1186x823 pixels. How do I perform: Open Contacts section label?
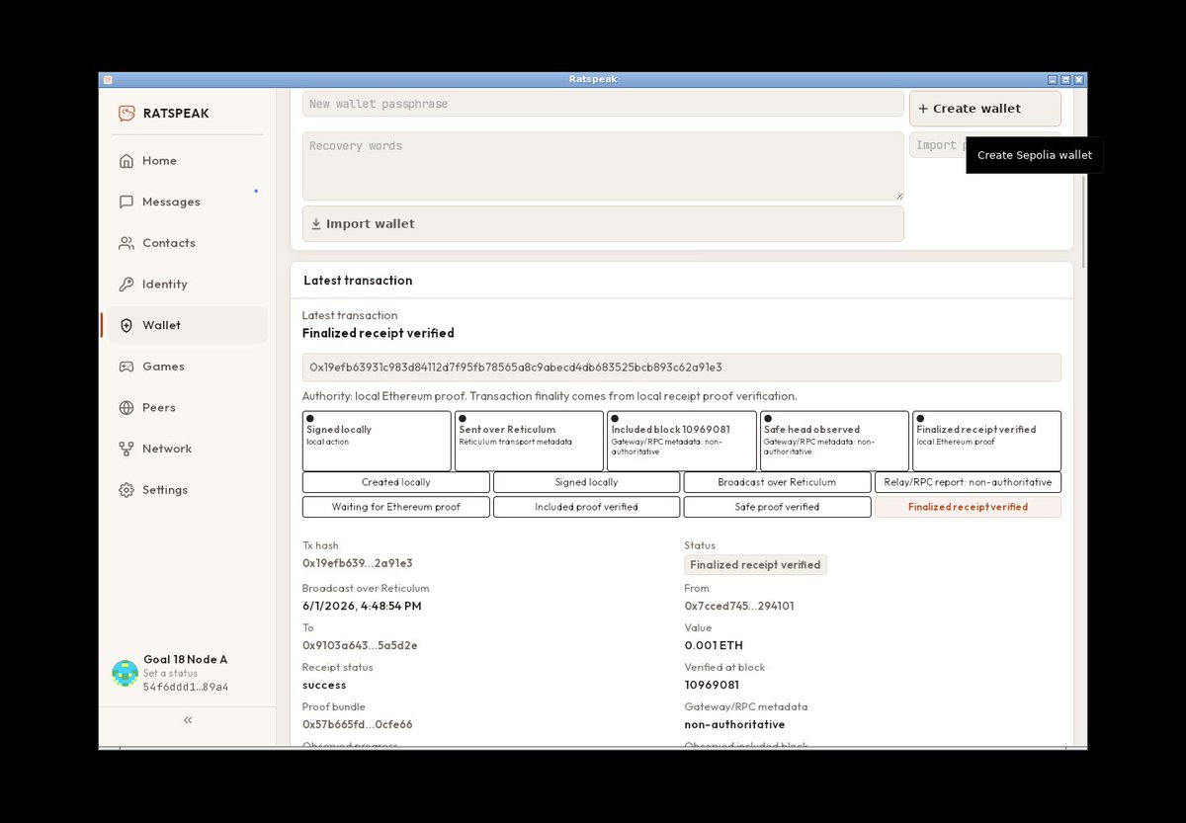[x=169, y=243]
